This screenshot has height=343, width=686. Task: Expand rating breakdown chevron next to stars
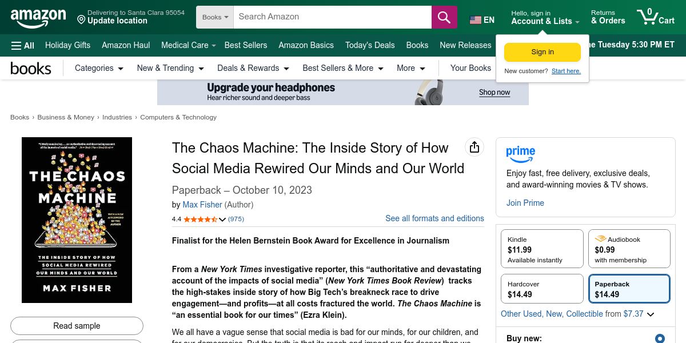pos(222,220)
